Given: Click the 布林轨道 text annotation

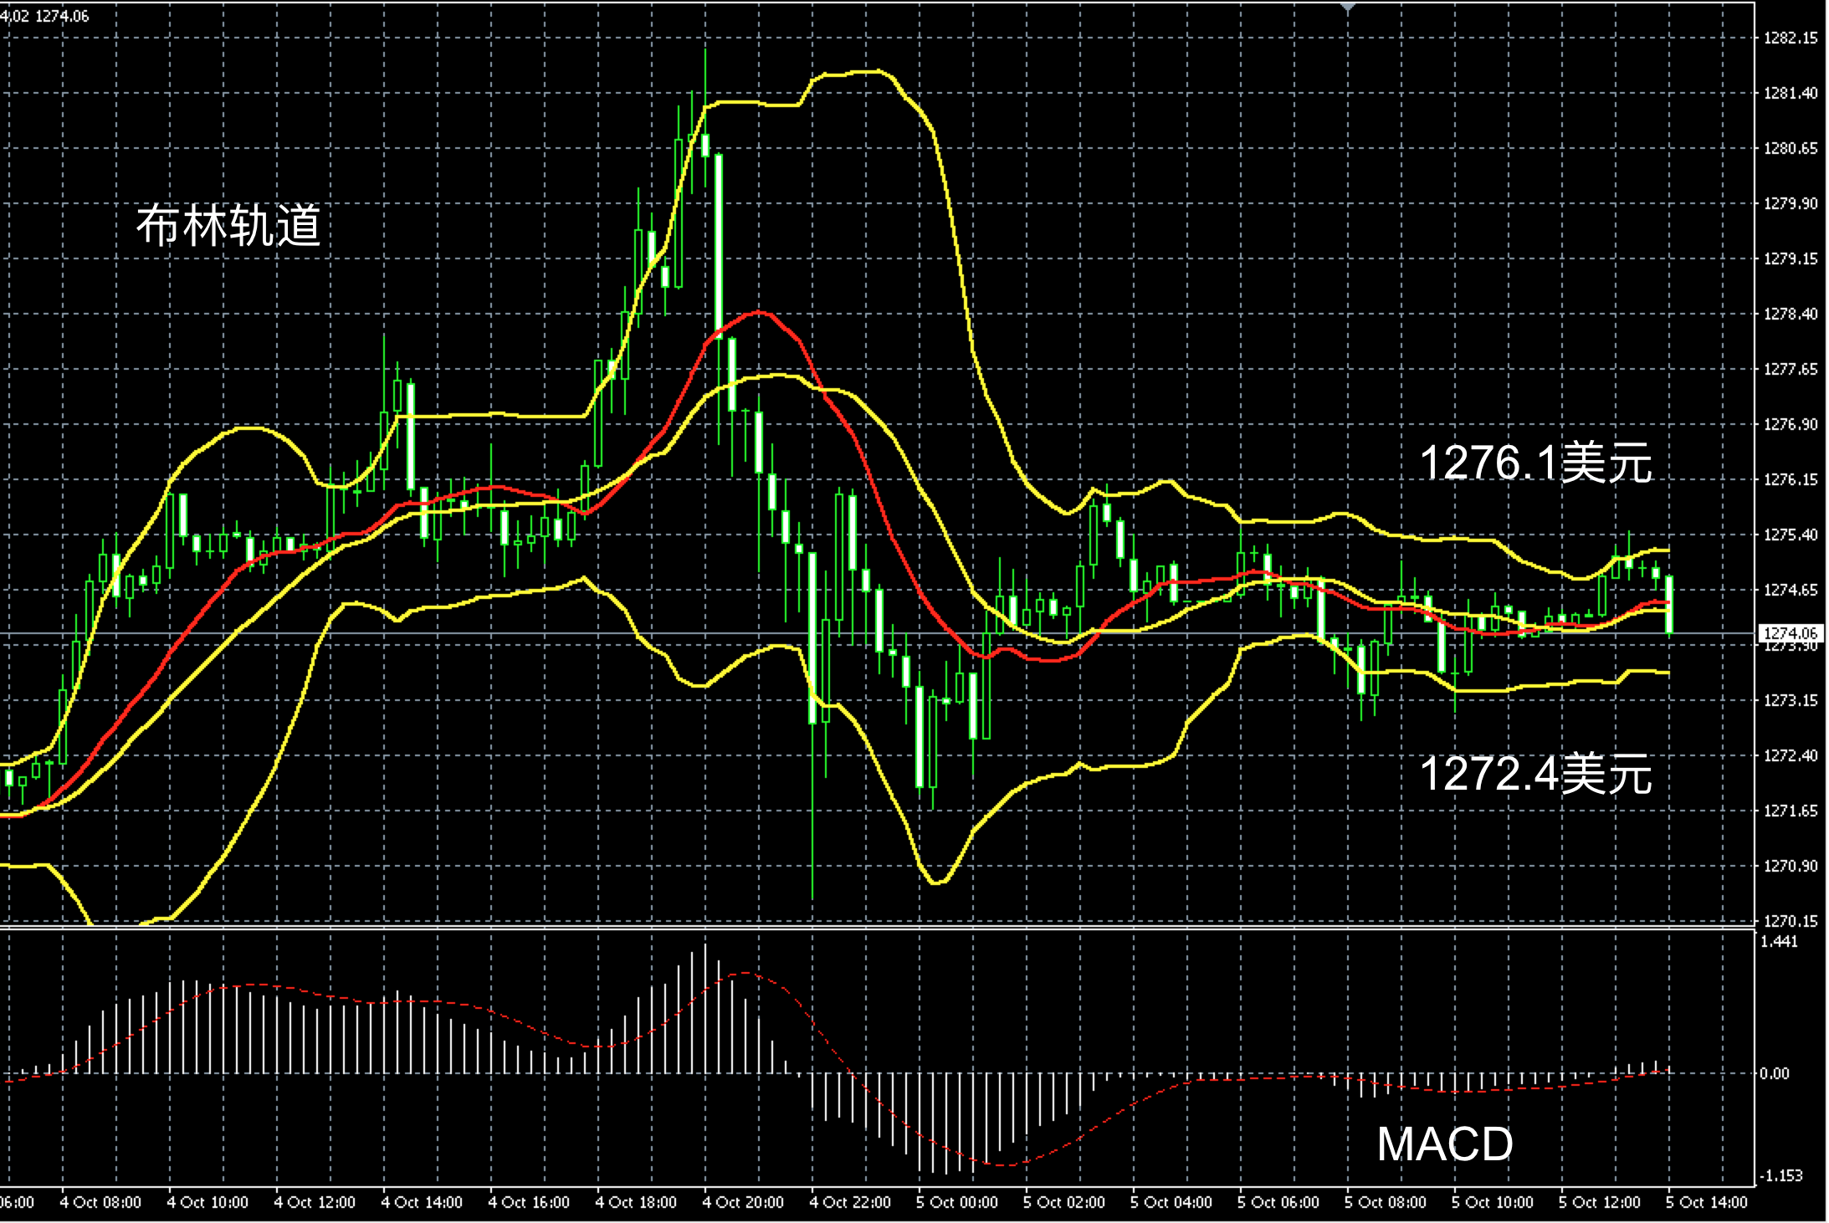Looking at the screenshot, I should [228, 226].
